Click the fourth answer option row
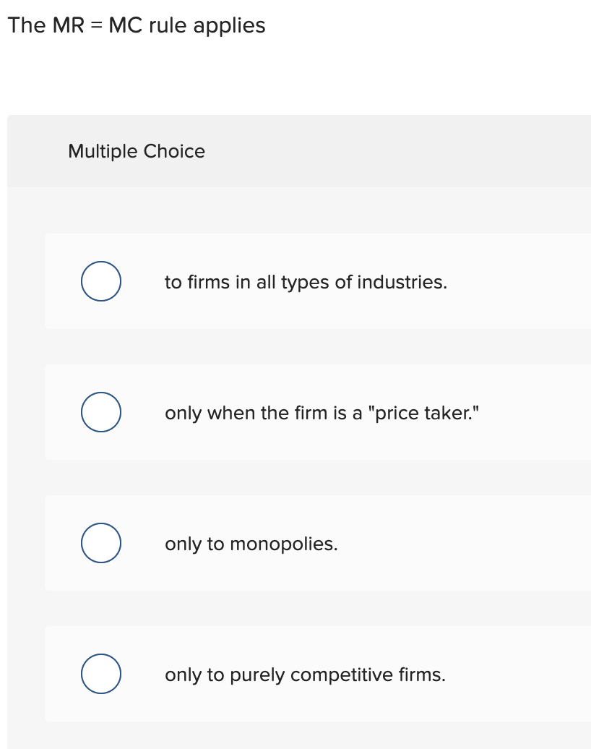Screen dimensions: 591x749 318,673
